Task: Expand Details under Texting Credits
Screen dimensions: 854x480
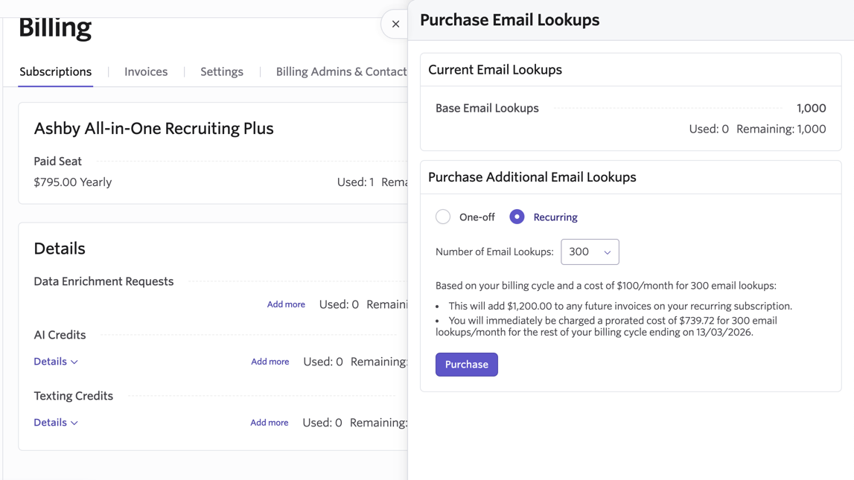Action: [56, 422]
